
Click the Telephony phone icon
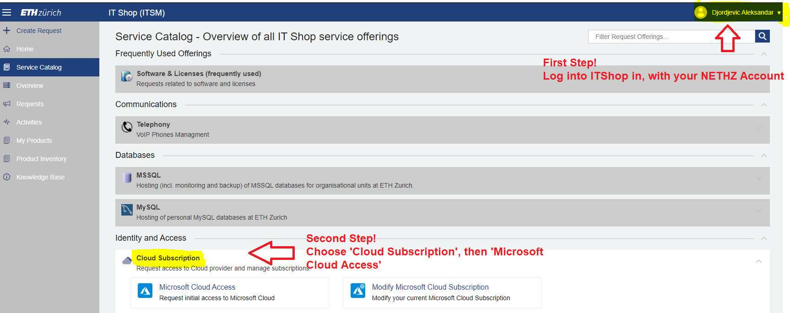[x=127, y=127]
